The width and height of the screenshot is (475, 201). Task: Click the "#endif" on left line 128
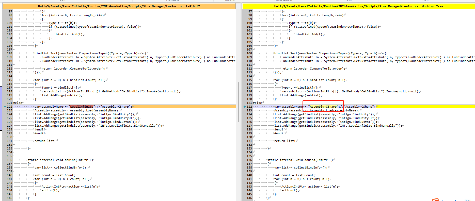tap(40, 129)
